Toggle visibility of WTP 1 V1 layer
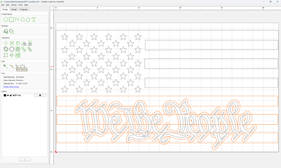Image resolution: width=281 pixels, height=168 pixels. (8, 95)
